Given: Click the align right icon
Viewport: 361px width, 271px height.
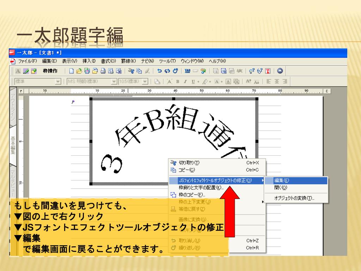Looking at the screenshot, I should tap(285, 82).
